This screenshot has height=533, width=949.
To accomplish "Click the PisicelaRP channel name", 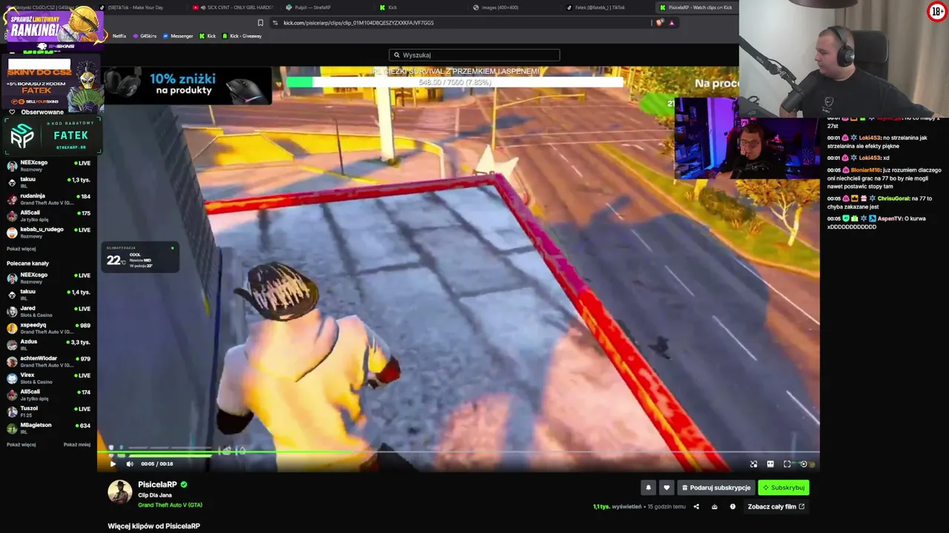I will tap(157, 485).
